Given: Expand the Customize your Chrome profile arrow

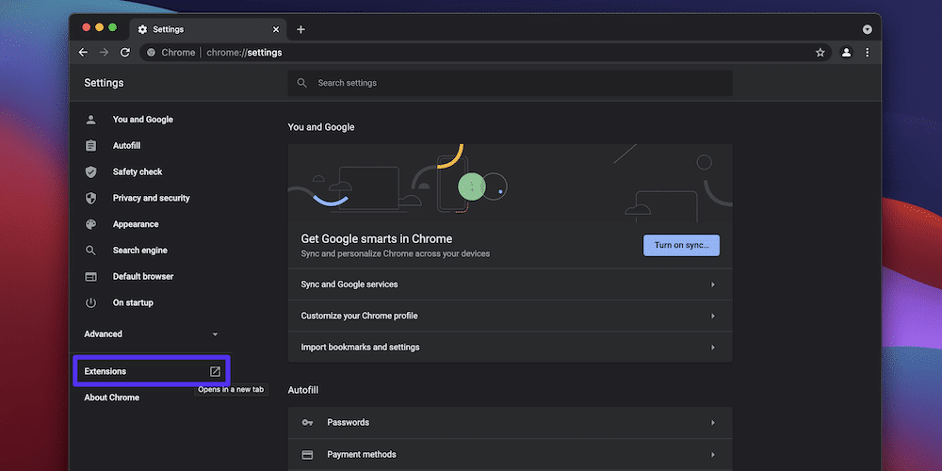Looking at the screenshot, I should click(x=713, y=316).
